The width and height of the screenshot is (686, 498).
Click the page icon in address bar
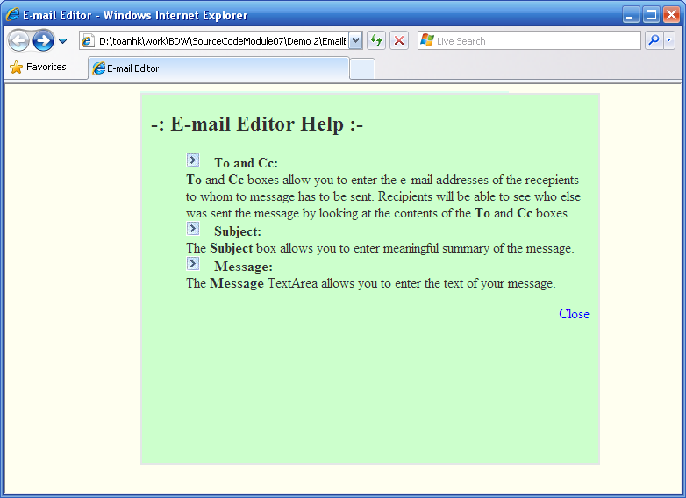pos(89,41)
